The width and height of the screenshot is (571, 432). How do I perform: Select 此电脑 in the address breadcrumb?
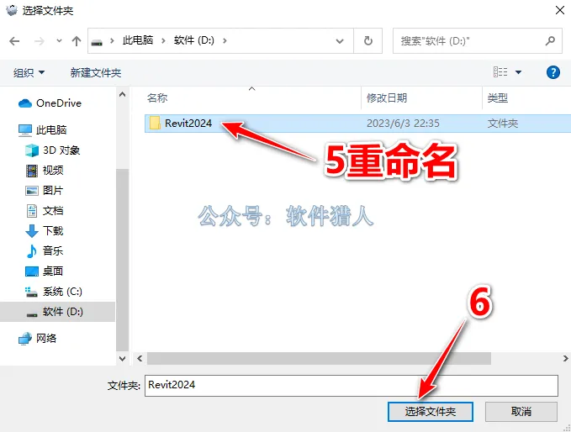click(x=138, y=40)
